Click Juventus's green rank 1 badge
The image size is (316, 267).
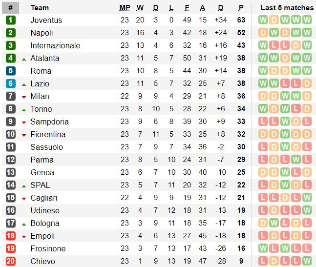point(11,20)
